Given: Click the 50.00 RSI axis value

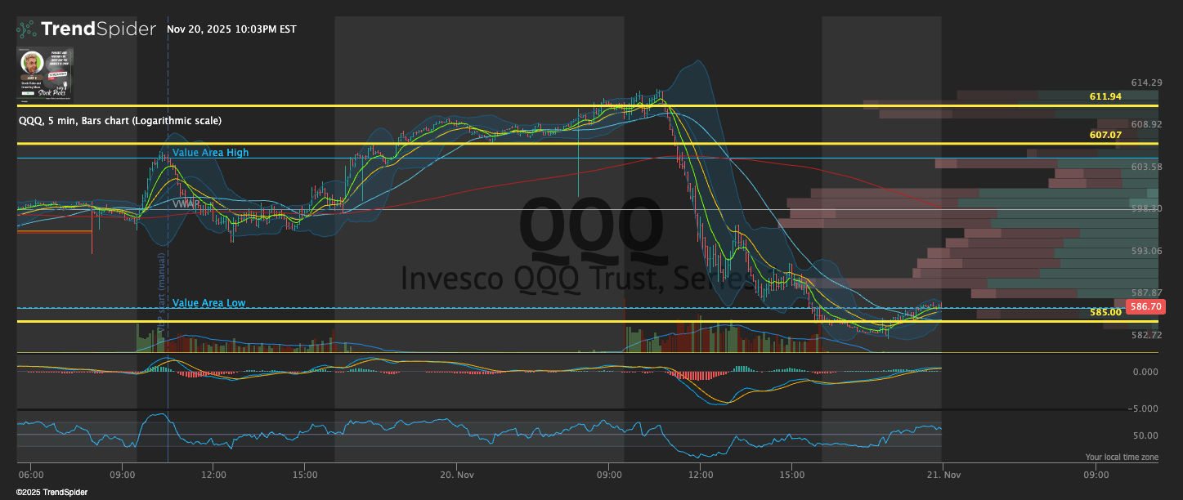Looking at the screenshot, I should [1145, 435].
